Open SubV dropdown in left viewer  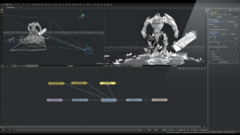pos(3,66)
